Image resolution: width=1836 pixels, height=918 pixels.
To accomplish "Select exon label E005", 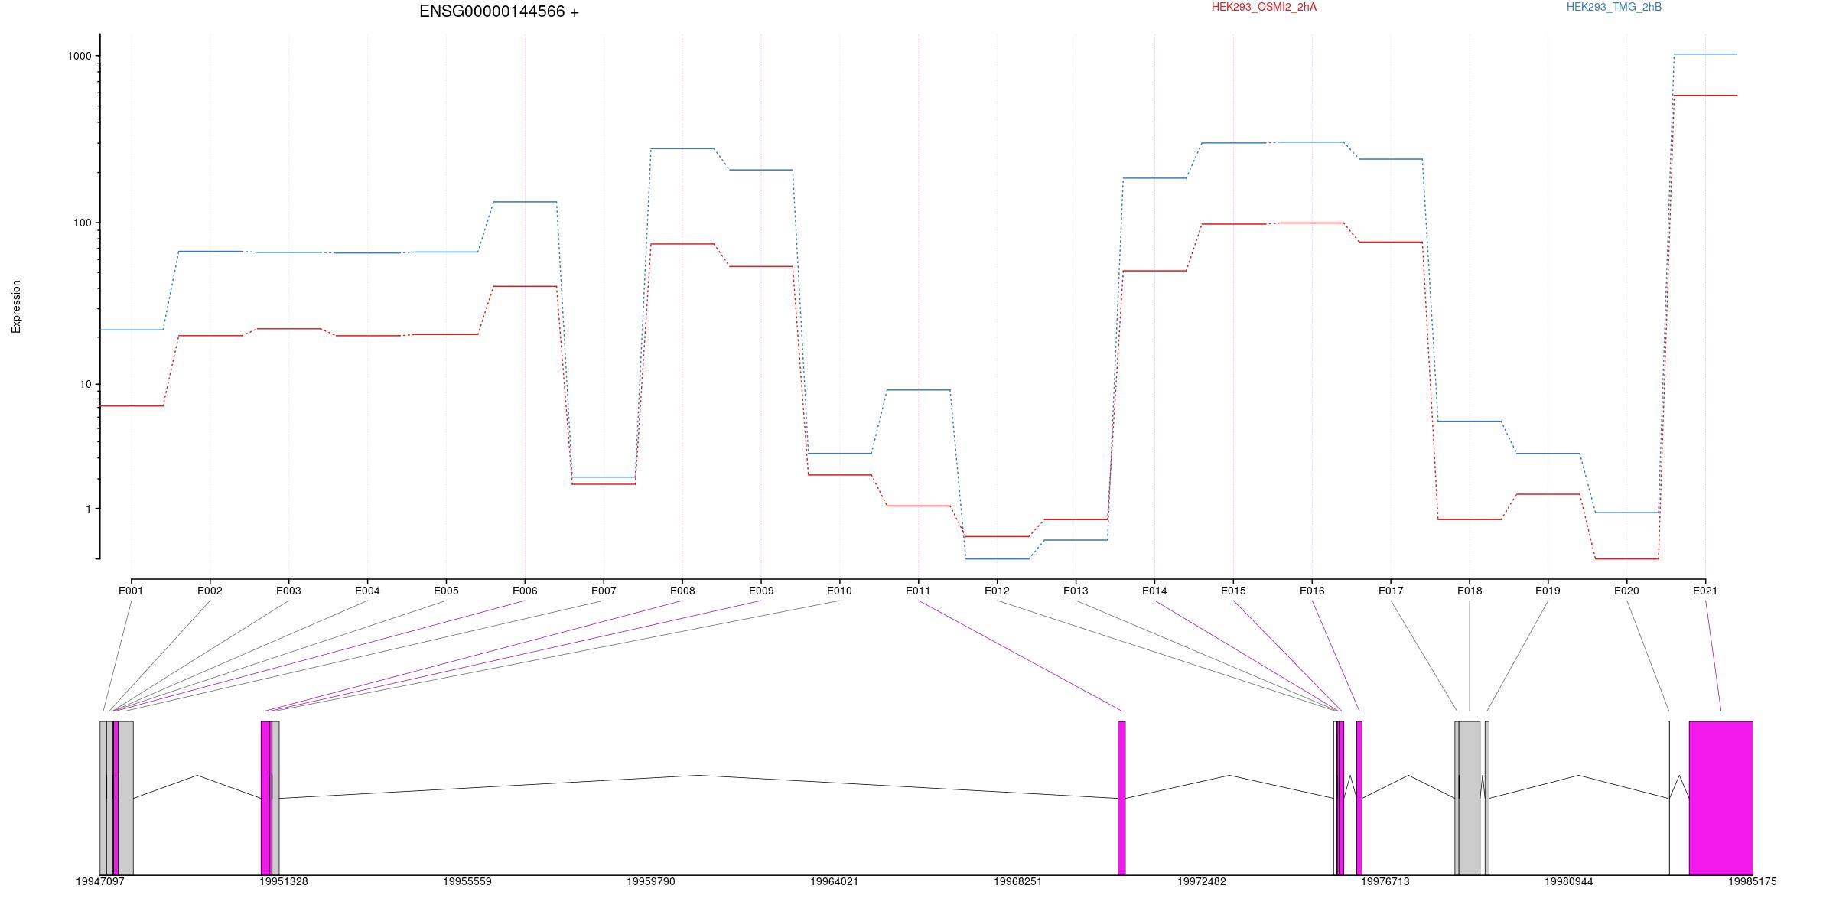I will pyautogui.click(x=446, y=591).
